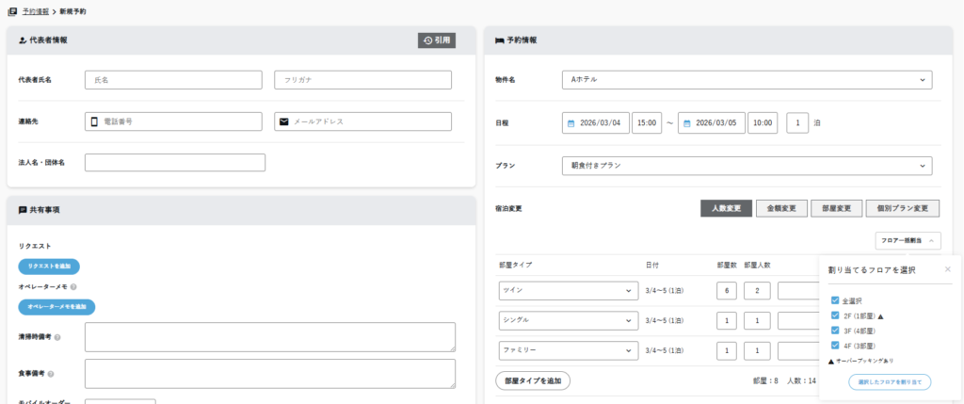Uncheck the 4F (3部屋) floor checkbox
Viewport: 964px width, 404px height.
point(835,346)
